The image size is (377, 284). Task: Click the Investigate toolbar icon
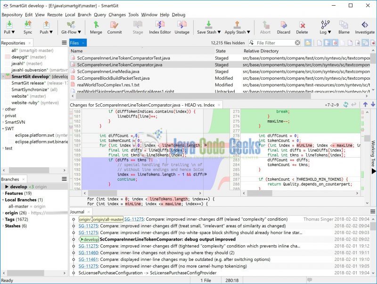coord(365,25)
